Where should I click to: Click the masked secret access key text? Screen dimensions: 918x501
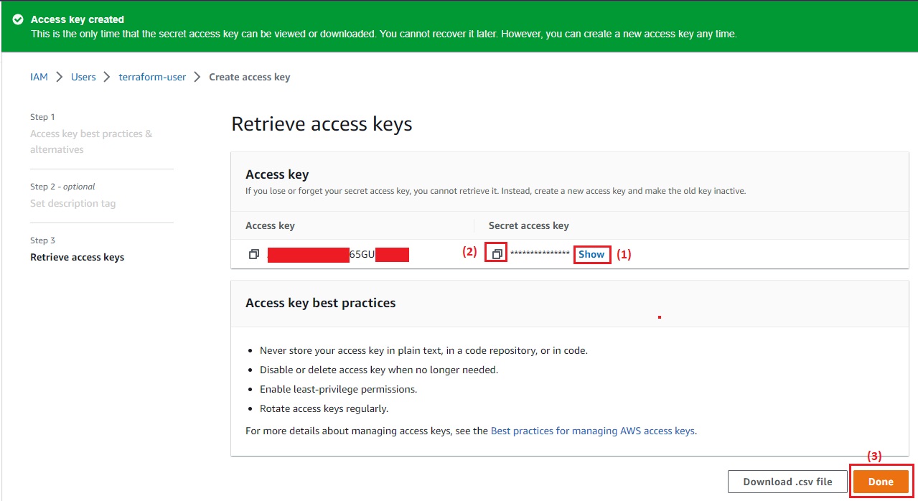[540, 254]
